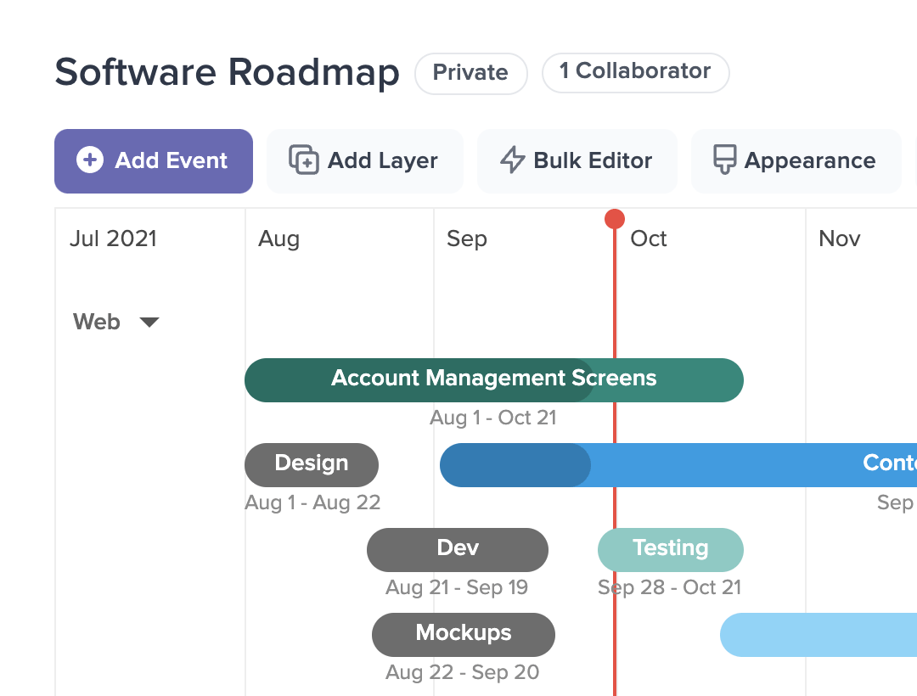This screenshot has width=917, height=696.
Task: Select the gray Mockups event
Action: [464, 634]
